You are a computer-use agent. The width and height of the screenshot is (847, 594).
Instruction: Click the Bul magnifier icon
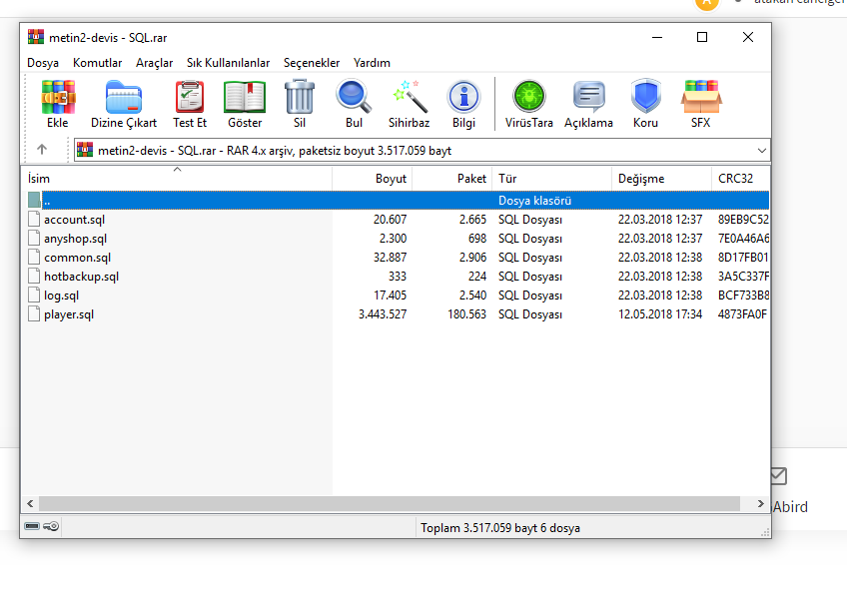354,97
